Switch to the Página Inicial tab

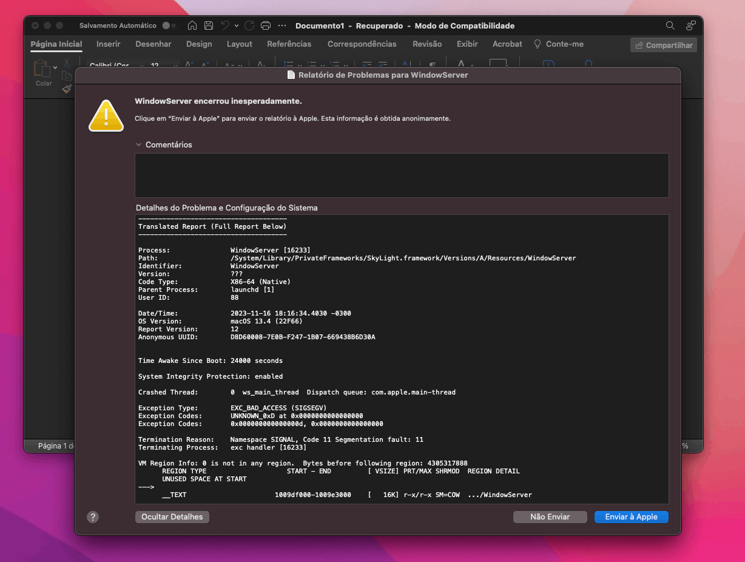point(56,44)
